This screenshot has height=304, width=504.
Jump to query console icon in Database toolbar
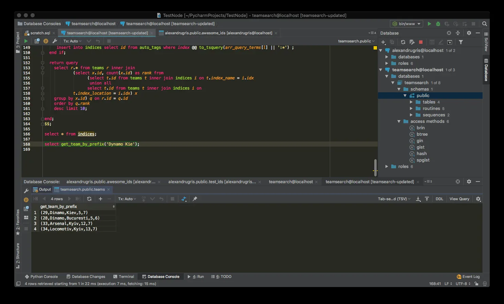click(450, 42)
